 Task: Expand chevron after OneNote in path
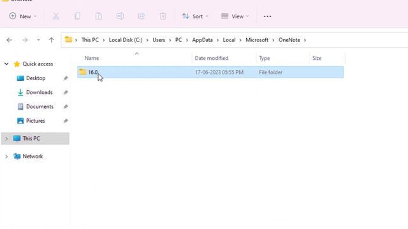pyautogui.click(x=305, y=40)
